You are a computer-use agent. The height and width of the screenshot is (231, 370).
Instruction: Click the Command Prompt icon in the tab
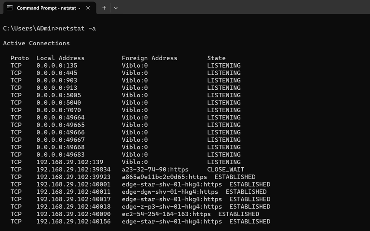tap(9, 8)
